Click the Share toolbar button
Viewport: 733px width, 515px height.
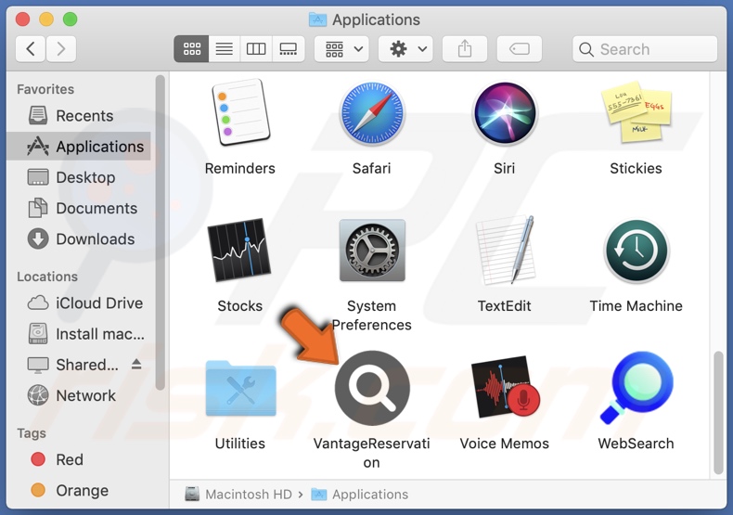(x=465, y=48)
